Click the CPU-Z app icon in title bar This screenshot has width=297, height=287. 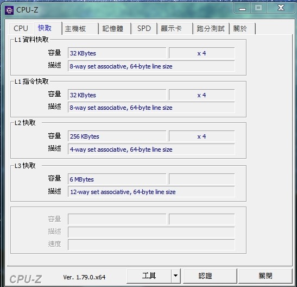(9, 10)
